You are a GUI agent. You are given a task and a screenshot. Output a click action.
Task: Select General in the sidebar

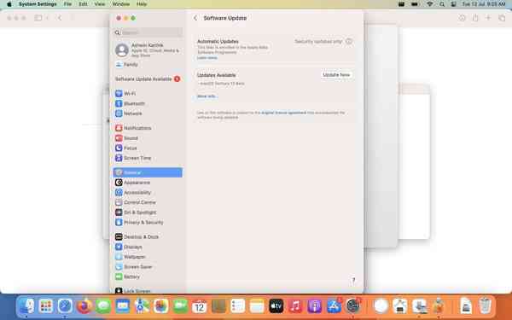click(148, 172)
